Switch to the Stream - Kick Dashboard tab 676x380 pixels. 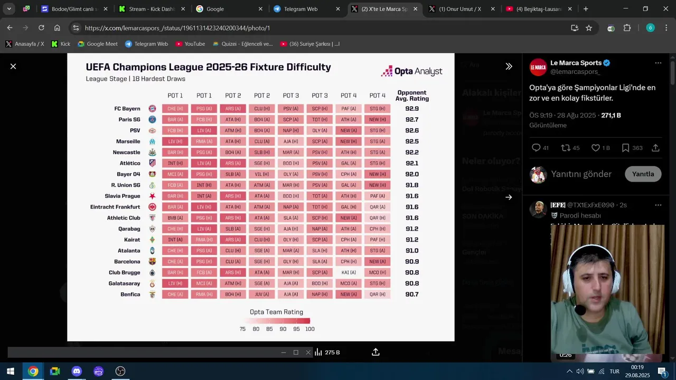tap(152, 9)
